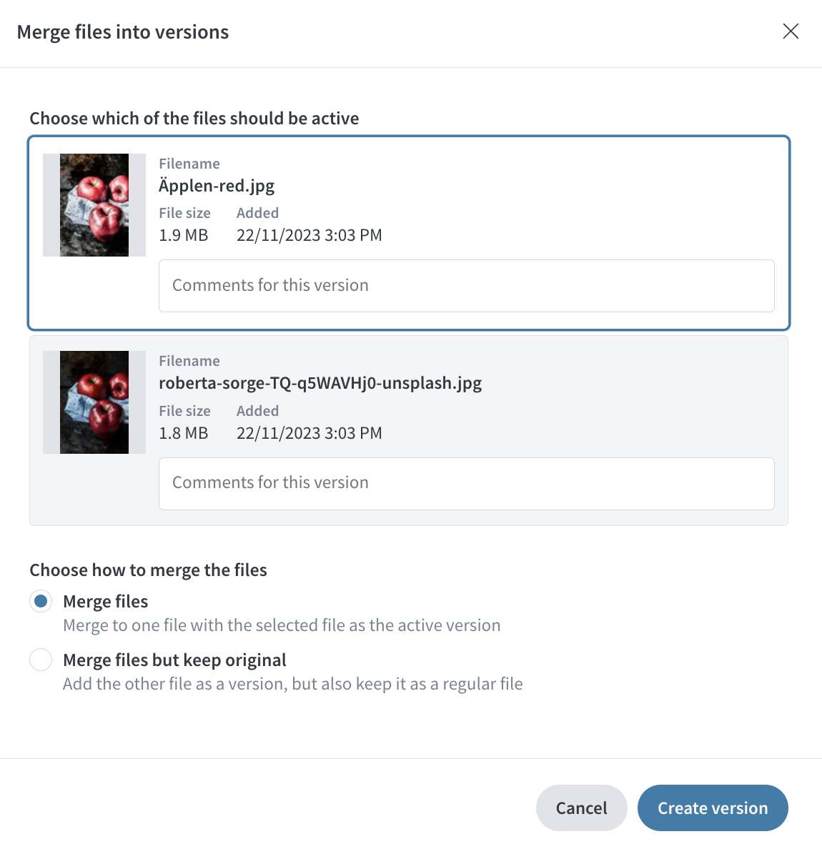Open the Äpplen-red.jpg thumbnail image

[94, 205]
